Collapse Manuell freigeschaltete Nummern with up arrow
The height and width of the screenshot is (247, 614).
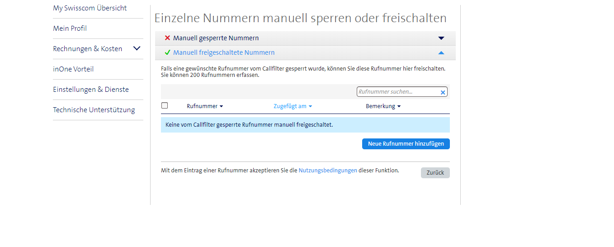click(441, 53)
